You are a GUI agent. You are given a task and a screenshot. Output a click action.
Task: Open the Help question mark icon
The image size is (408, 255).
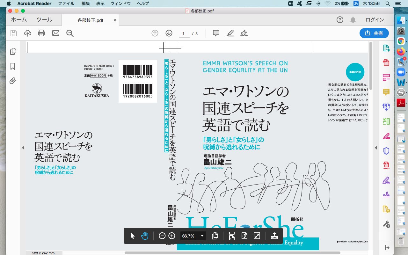340,20
